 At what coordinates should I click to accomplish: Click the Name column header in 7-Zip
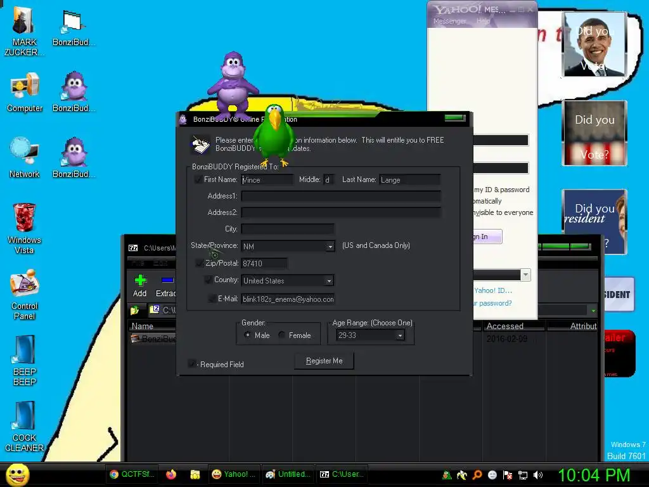click(x=151, y=326)
